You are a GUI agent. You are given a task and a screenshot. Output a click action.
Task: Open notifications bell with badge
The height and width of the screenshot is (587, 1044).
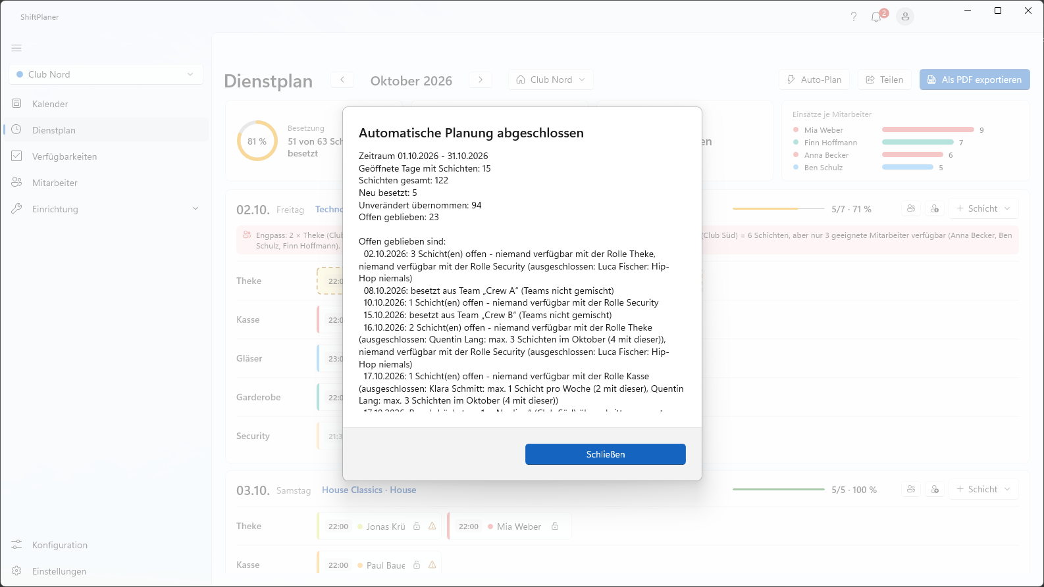[876, 16]
